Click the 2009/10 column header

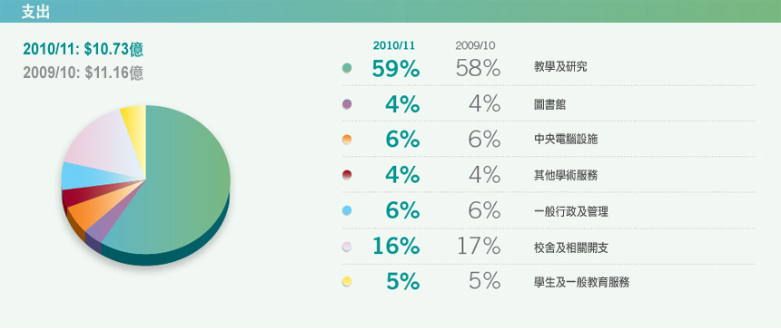tap(475, 45)
